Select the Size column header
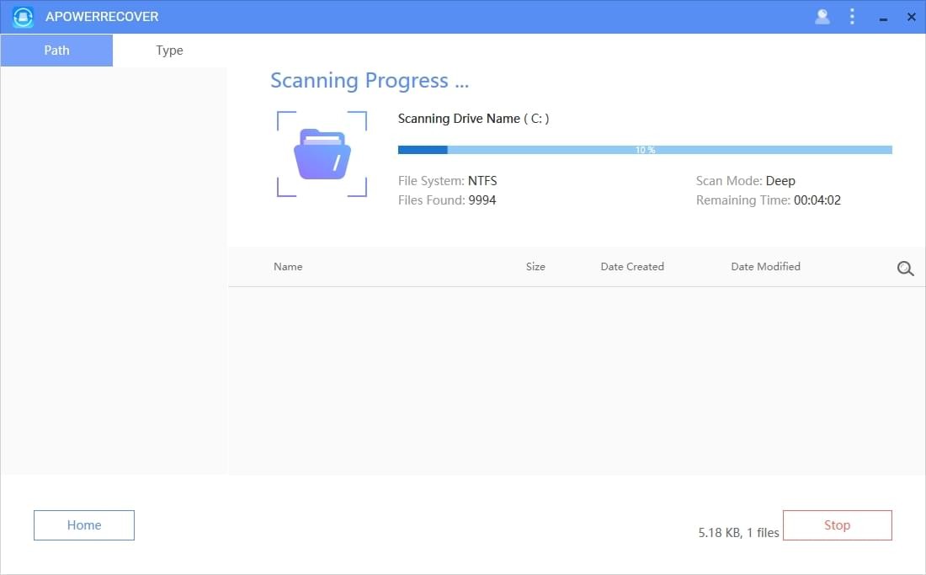 point(535,266)
